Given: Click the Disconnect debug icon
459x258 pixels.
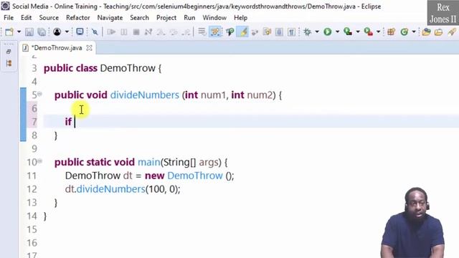Looking at the screenshot, I should pos(148,32).
